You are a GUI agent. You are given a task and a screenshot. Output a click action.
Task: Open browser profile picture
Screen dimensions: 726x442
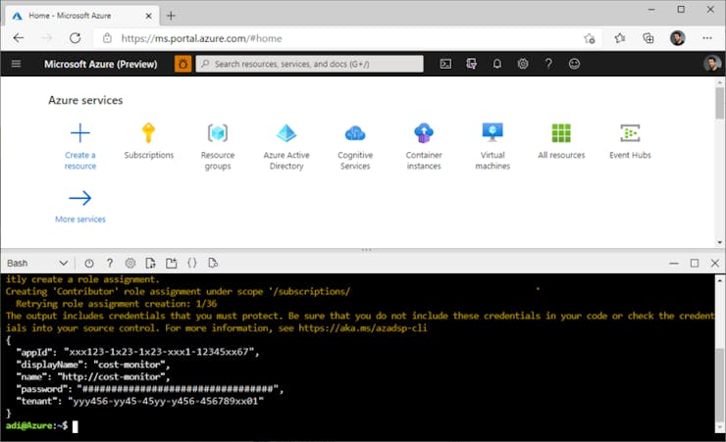tap(677, 38)
